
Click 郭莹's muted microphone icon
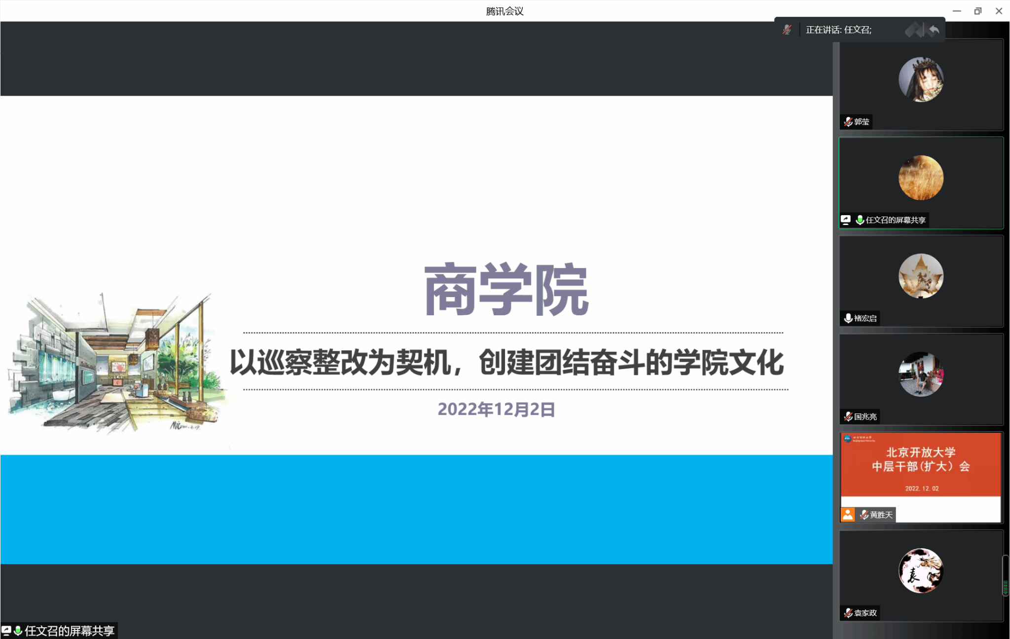848,121
